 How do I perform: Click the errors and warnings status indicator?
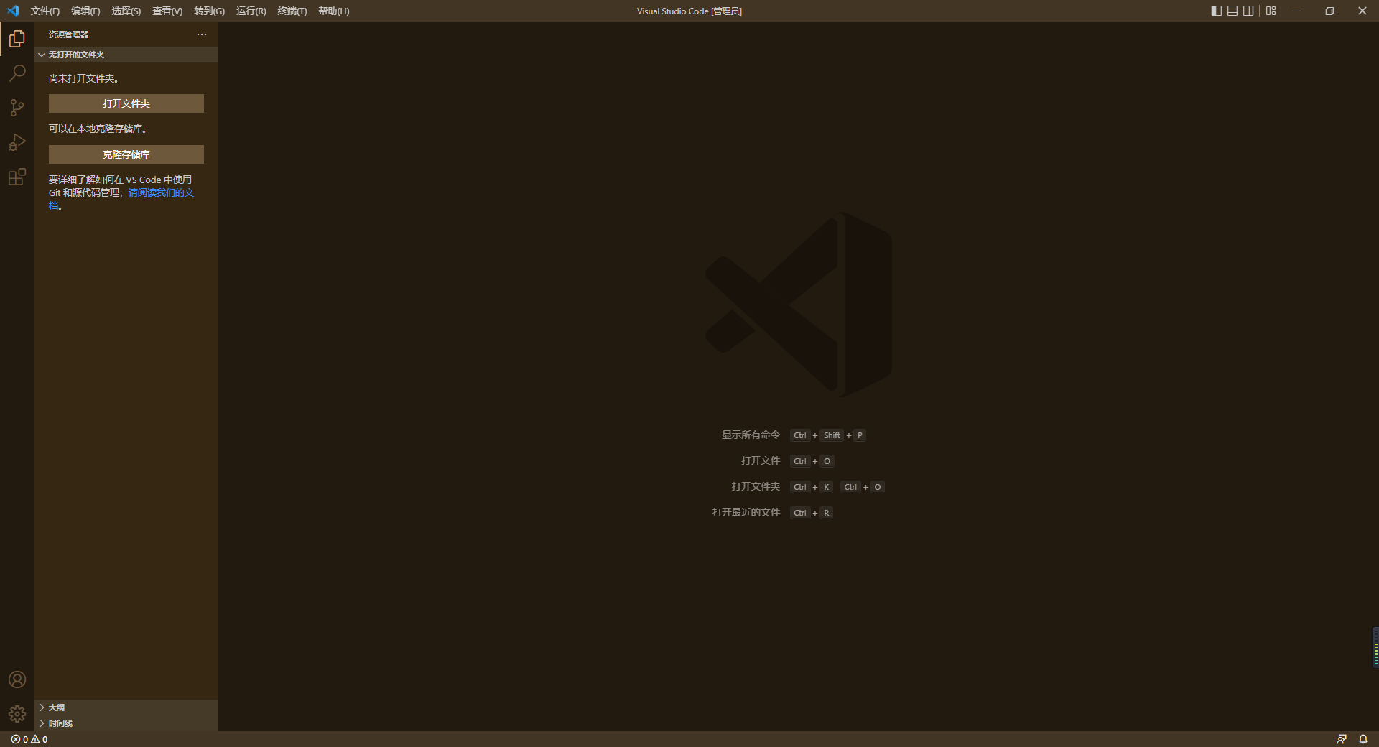tap(29, 739)
